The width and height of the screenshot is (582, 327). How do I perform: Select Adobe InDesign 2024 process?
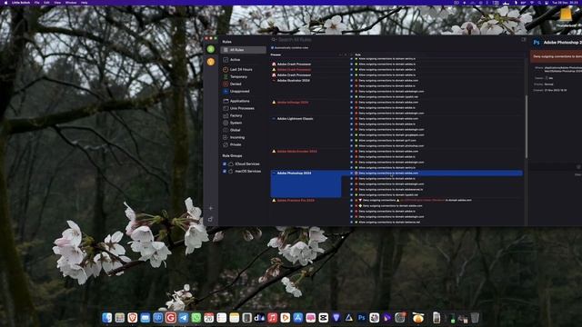tap(293, 103)
